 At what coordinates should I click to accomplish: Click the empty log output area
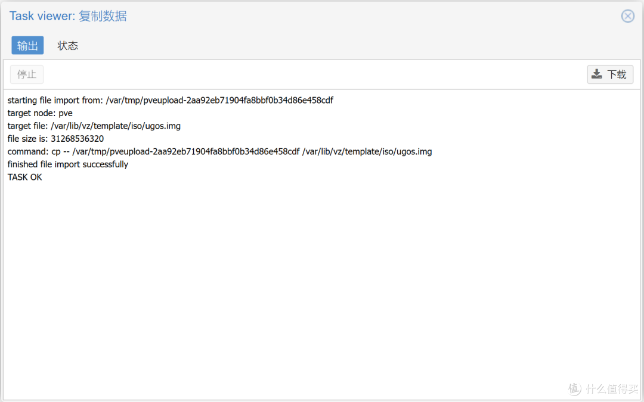[322, 287]
